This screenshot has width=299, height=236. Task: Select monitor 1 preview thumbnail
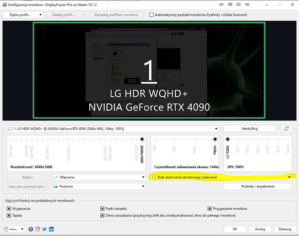[x=149, y=70]
